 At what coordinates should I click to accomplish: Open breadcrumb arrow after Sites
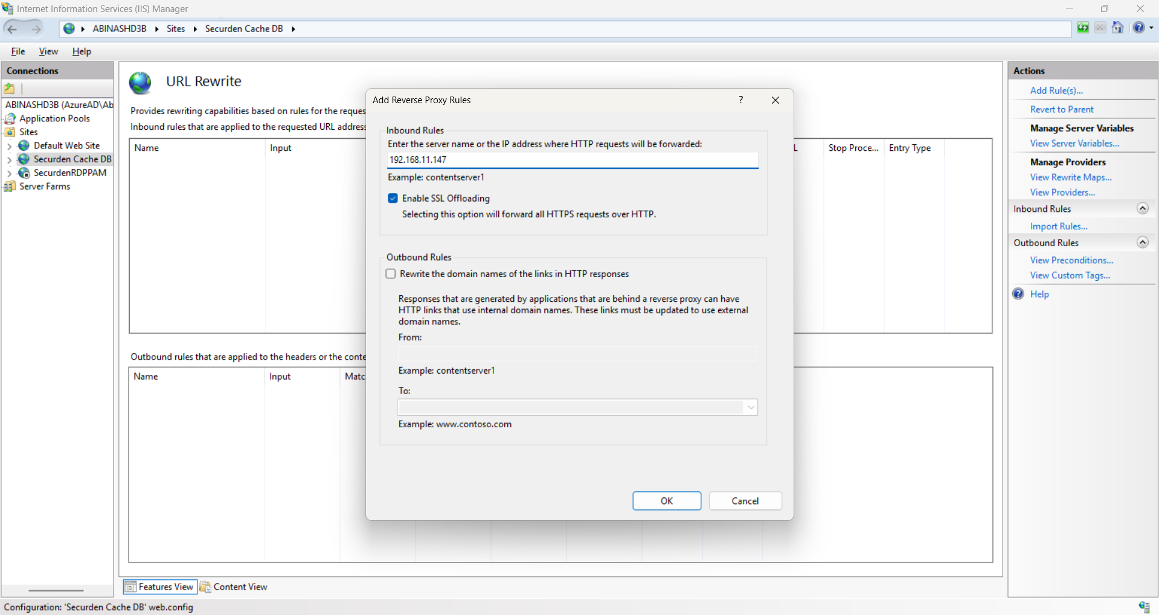tap(195, 29)
